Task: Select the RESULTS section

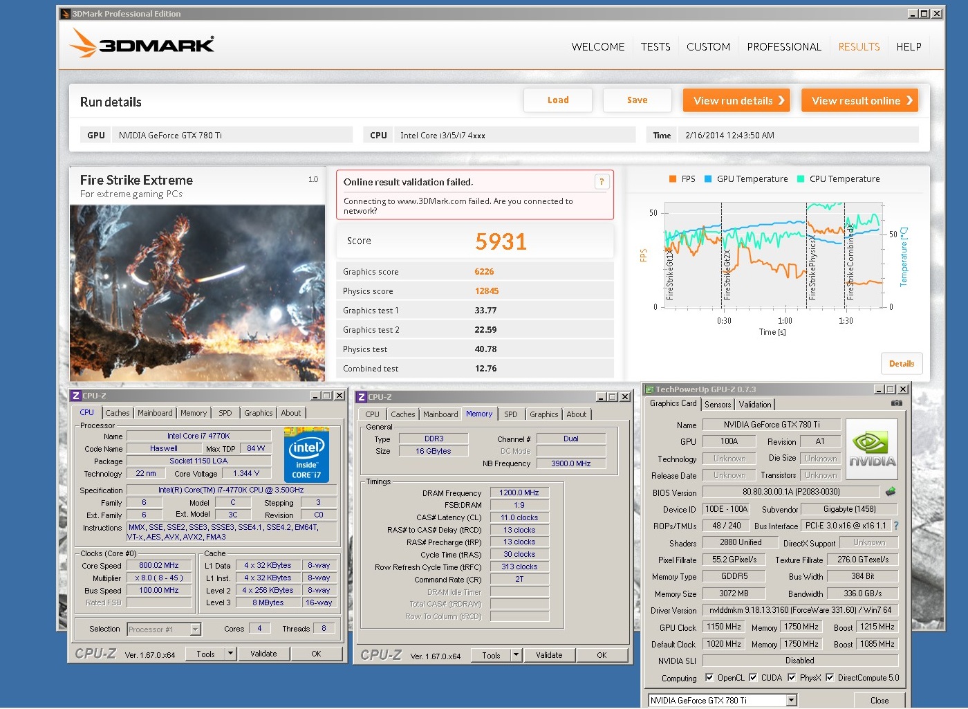Action: pyautogui.click(x=859, y=47)
